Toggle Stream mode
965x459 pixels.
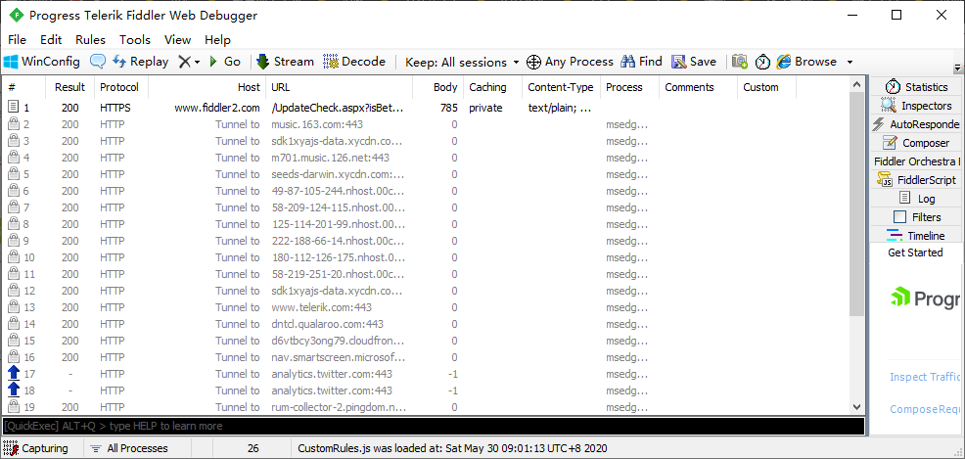[x=286, y=62]
